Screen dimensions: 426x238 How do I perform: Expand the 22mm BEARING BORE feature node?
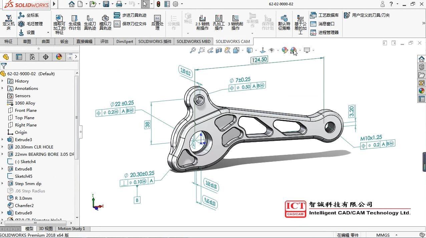(2, 154)
